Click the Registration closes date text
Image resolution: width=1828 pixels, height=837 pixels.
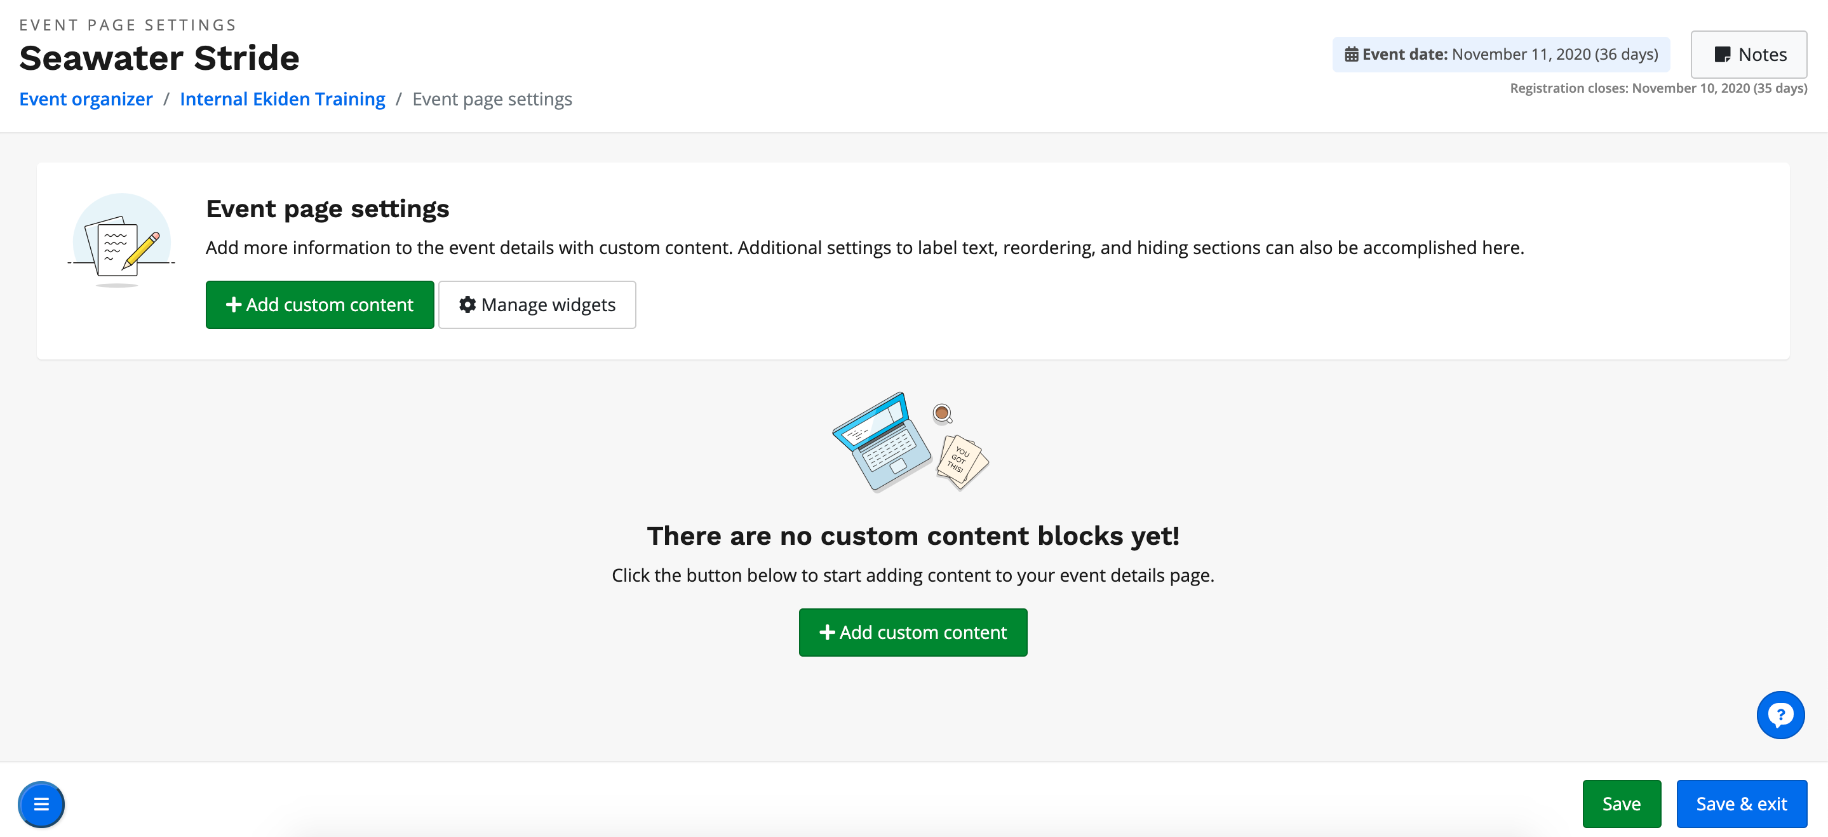tap(1658, 88)
